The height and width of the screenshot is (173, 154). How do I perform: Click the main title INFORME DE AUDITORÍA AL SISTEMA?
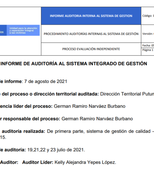coord(74,64)
